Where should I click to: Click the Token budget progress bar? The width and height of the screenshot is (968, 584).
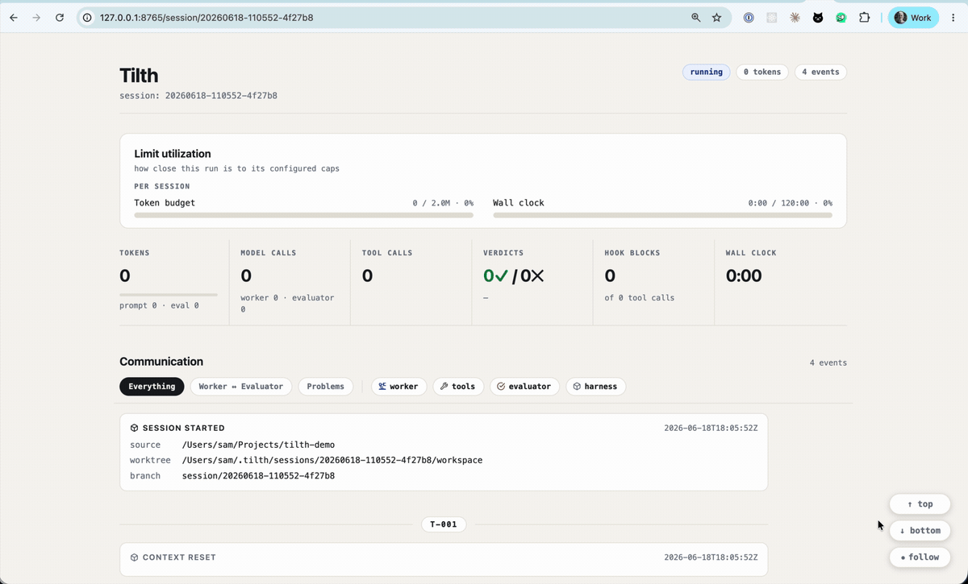click(x=303, y=215)
